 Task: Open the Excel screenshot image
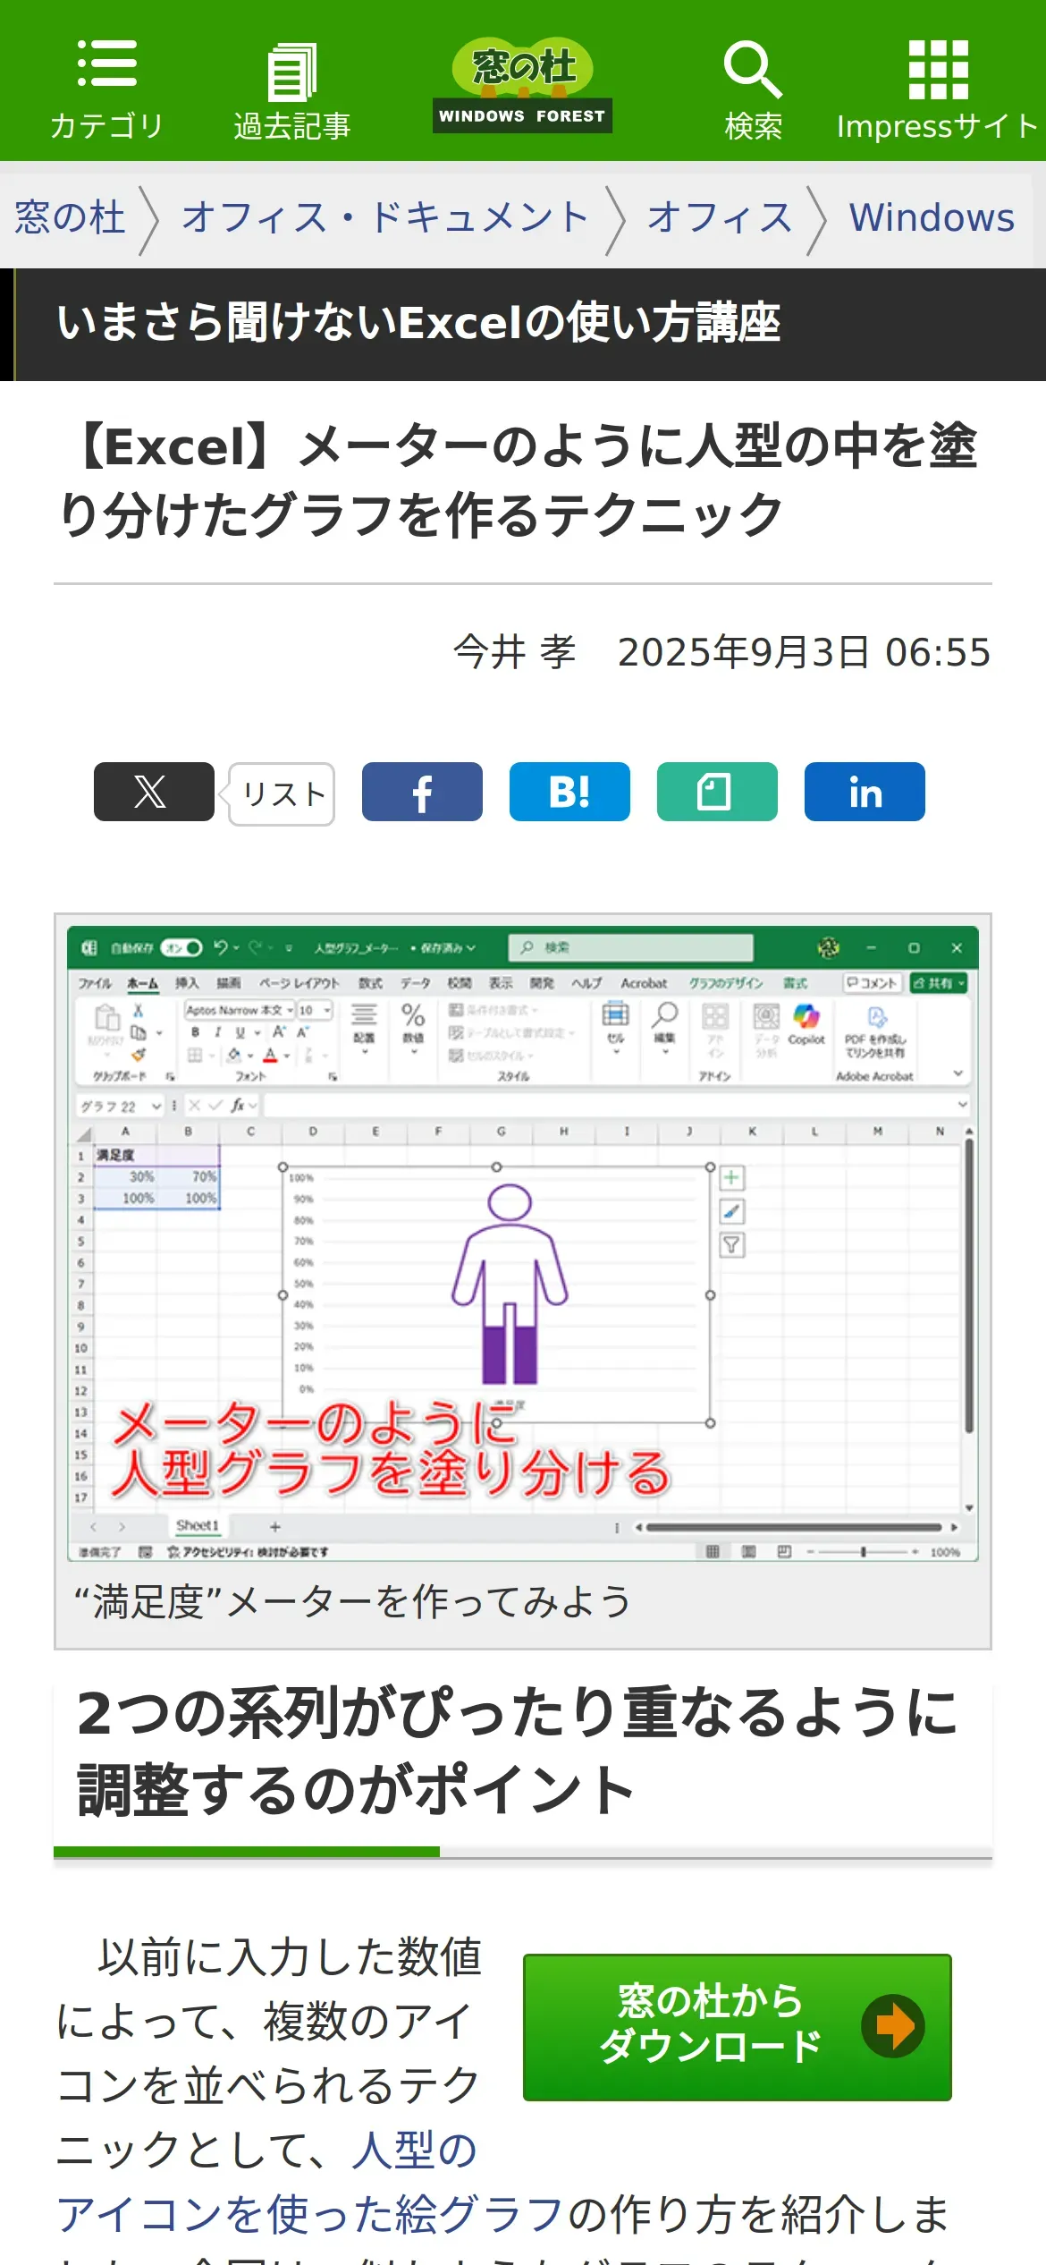pyautogui.click(x=523, y=1243)
